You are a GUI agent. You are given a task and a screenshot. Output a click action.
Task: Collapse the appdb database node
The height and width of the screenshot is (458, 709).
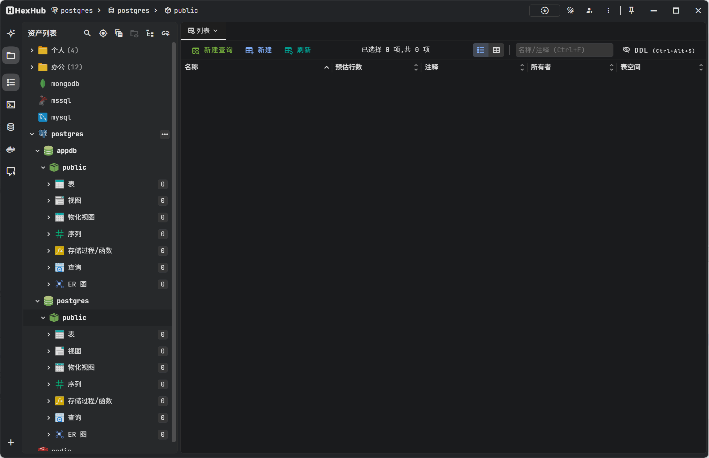point(37,151)
